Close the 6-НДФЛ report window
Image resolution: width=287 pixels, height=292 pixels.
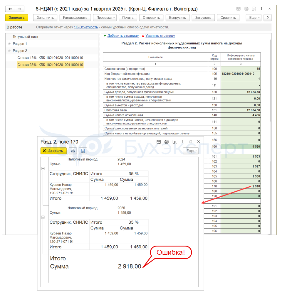pos(269,9)
